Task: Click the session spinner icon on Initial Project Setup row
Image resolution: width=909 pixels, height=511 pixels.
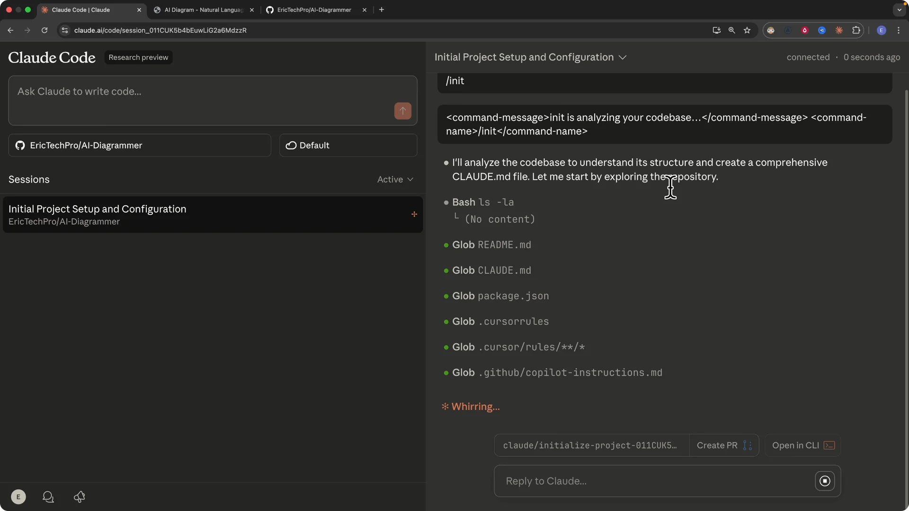Action: click(414, 214)
